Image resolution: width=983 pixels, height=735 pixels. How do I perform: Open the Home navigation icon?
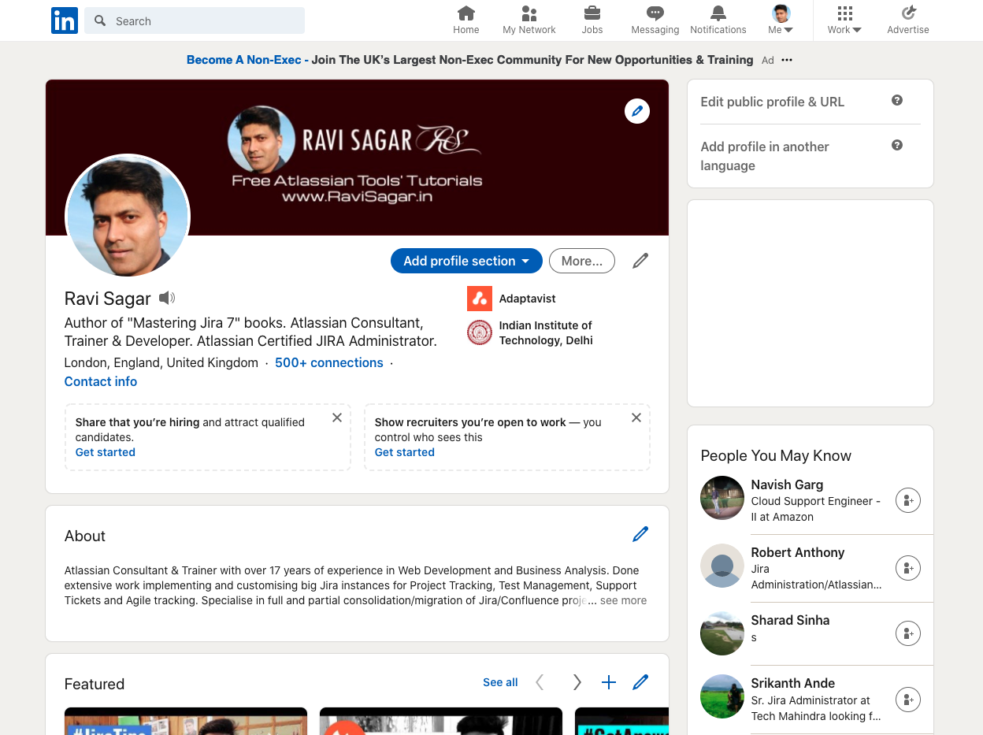466,20
